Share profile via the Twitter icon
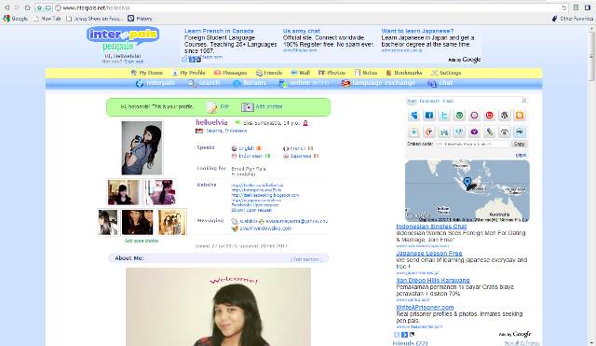Image resolution: width=596 pixels, height=346 pixels. point(444,116)
